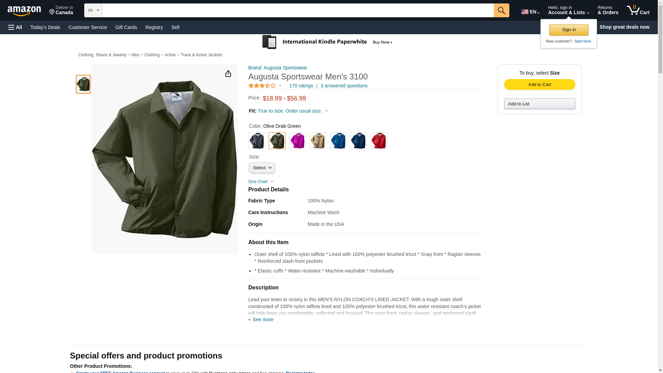Open the shopping cart icon
The height and width of the screenshot is (373, 663).
tap(638, 10)
